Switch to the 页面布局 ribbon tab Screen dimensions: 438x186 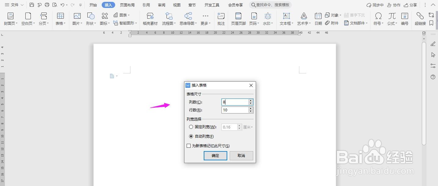(x=128, y=5)
